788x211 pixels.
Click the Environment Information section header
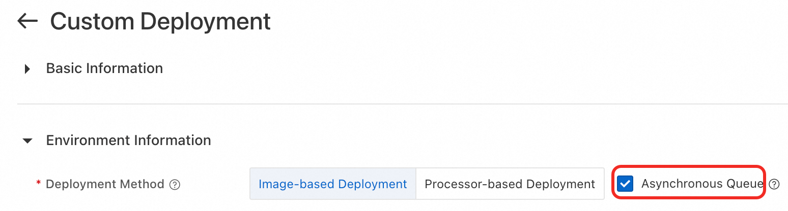[x=128, y=140]
